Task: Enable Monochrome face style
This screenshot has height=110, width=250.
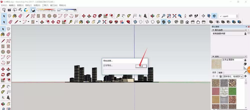Action: point(169,22)
